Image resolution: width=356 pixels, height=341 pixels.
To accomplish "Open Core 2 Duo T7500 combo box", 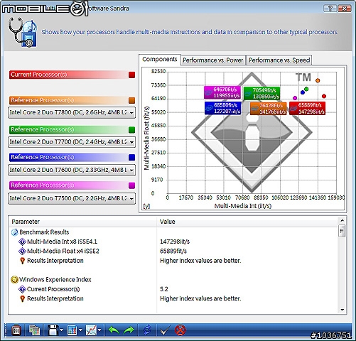I will click(x=72, y=198).
